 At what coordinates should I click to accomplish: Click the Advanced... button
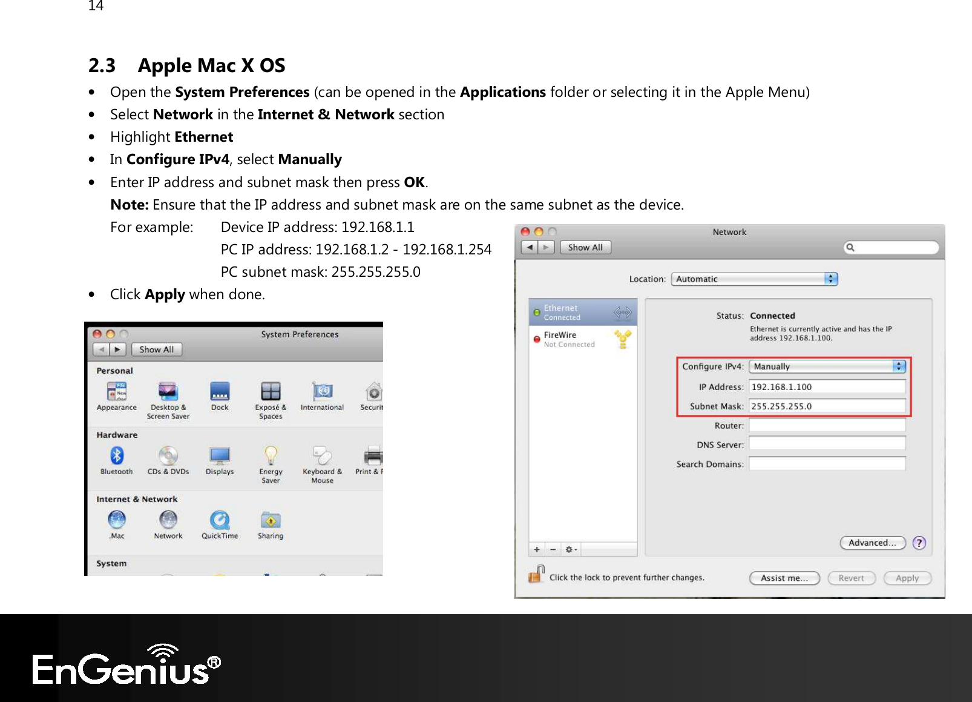(872, 543)
